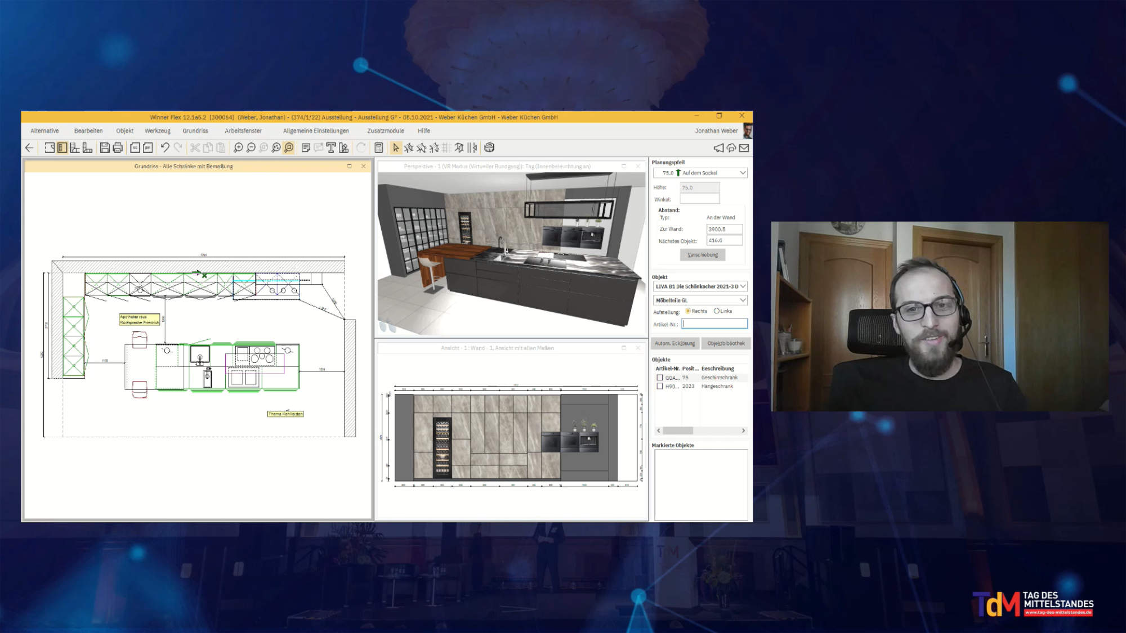Click the measuring tape icon
This screenshot has height=633, width=1126.
[x=489, y=147]
